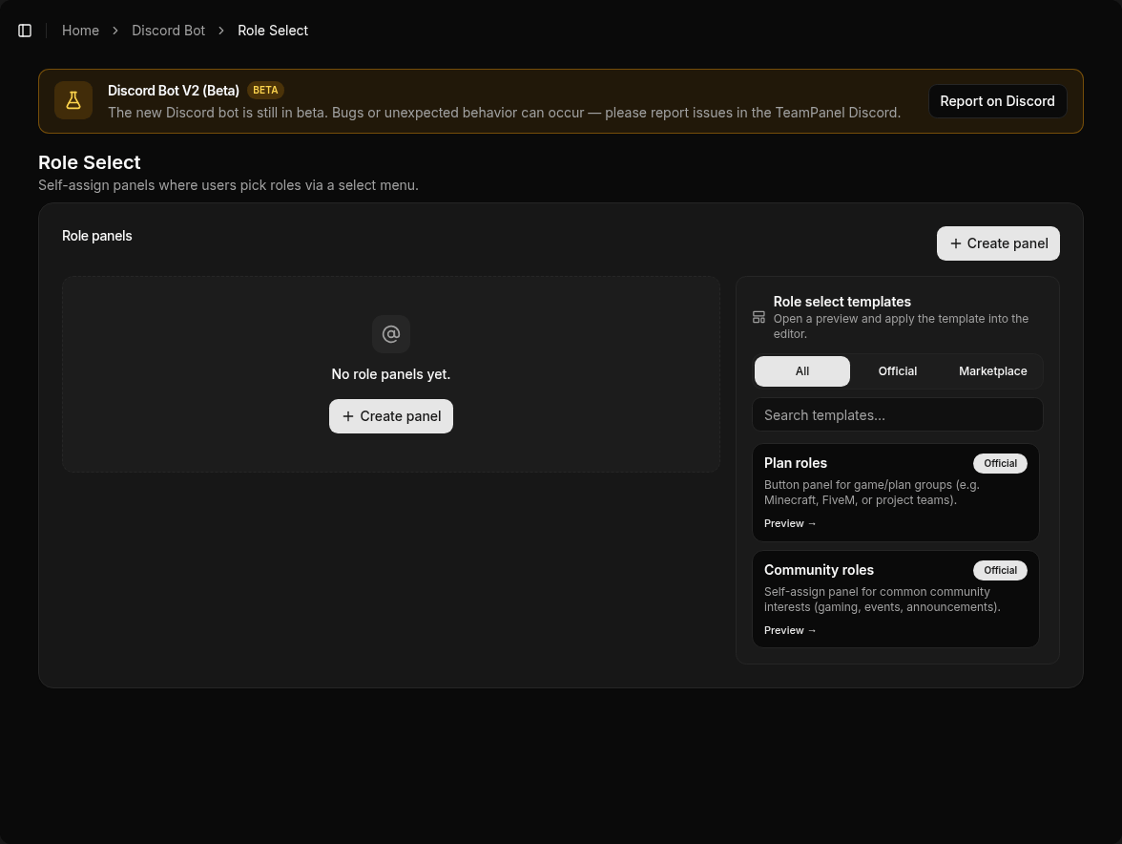Open Preview link for Plan roles
1122x844 pixels.
(790, 523)
